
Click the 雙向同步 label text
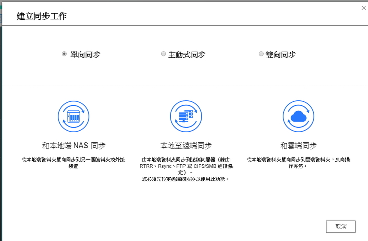click(281, 55)
